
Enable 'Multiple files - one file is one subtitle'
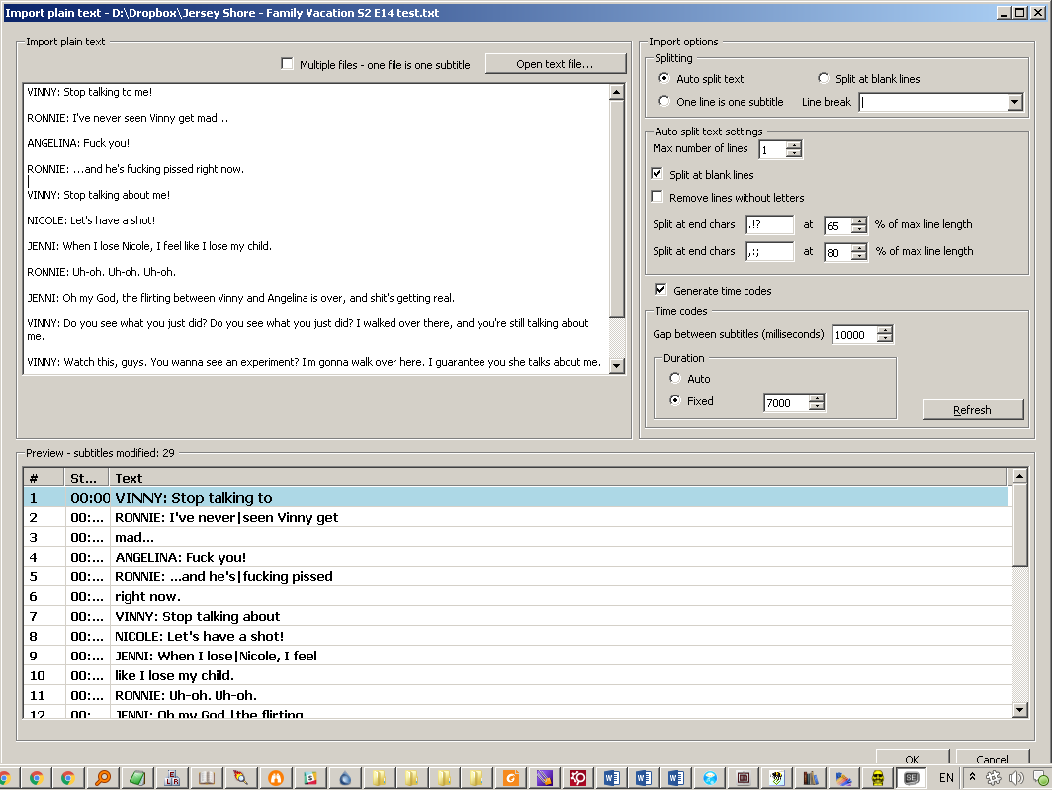[x=287, y=63]
